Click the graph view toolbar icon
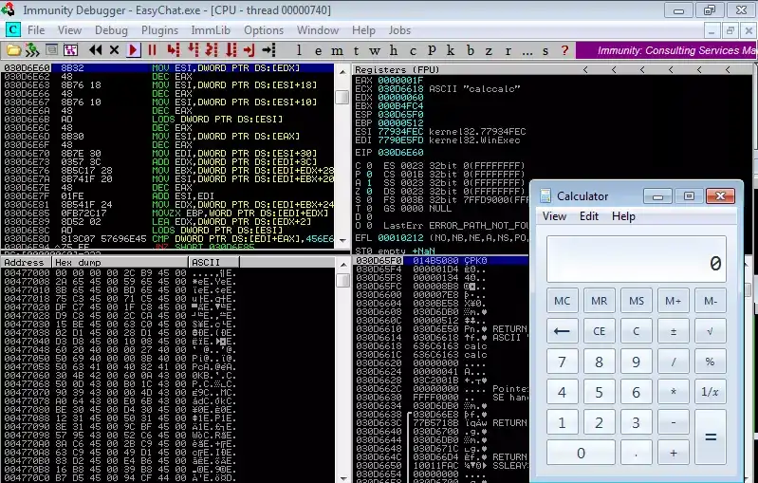The height and width of the screenshot is (483, 758). pyautogui.click(x=70, y=49)
